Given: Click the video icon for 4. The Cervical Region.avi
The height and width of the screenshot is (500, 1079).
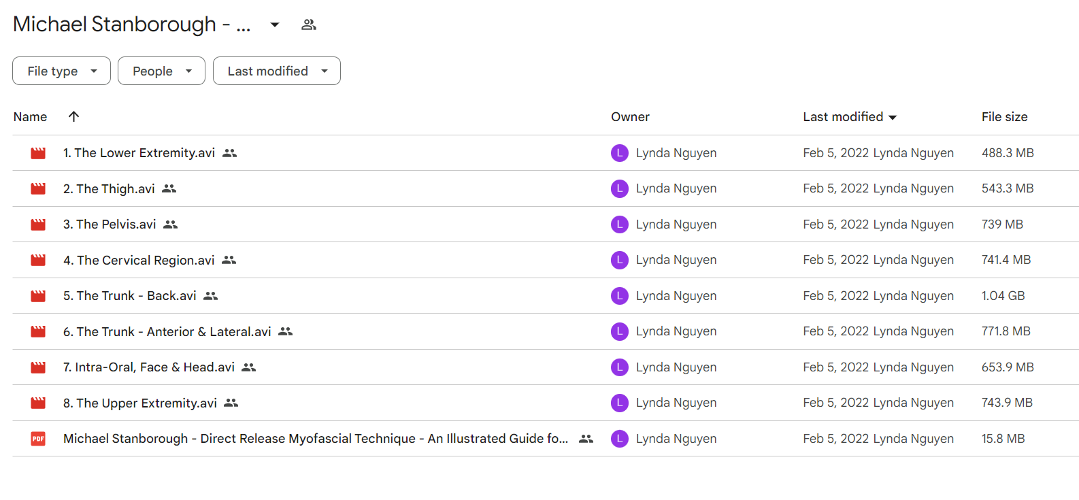Looking at the screenshot, I should coord(38,260).
